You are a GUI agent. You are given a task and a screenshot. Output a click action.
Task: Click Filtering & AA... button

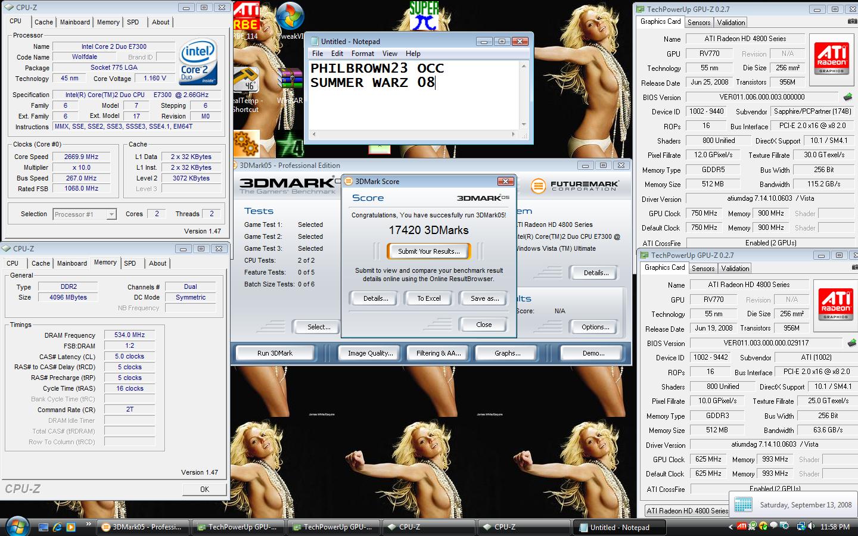439,353
